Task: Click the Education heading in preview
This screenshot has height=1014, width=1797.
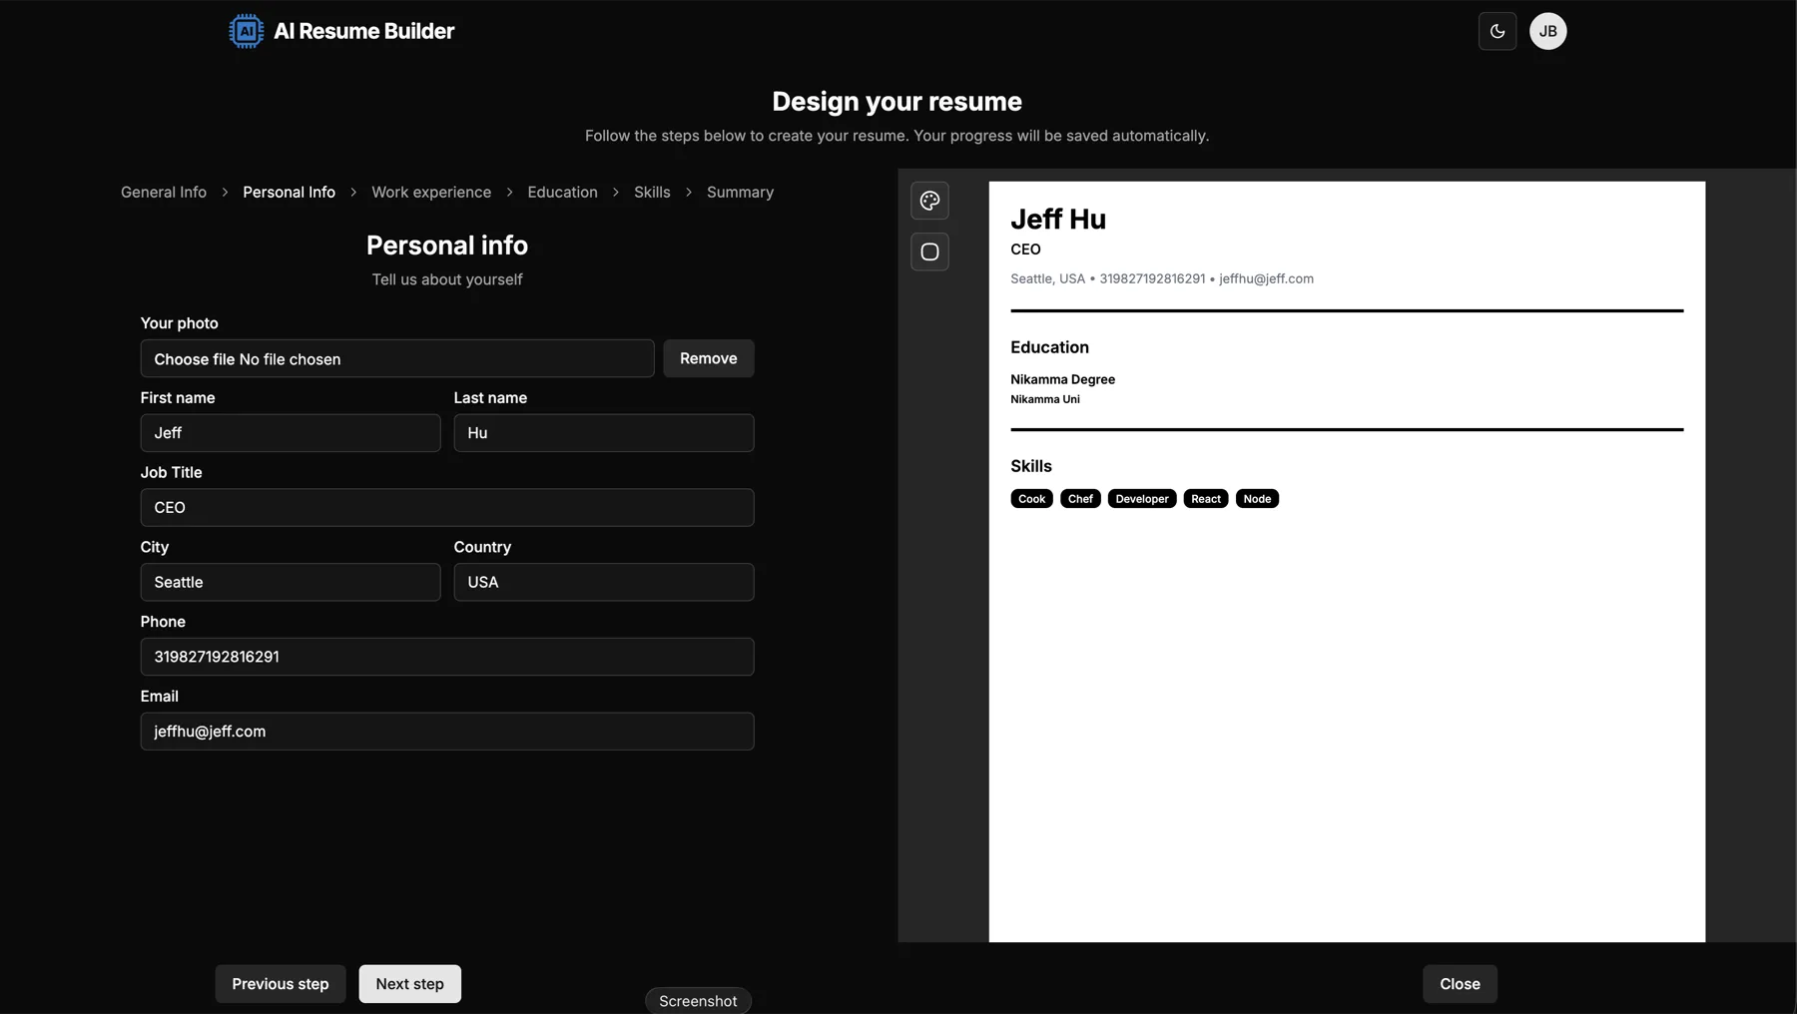Action: [x=1049, y=347]
